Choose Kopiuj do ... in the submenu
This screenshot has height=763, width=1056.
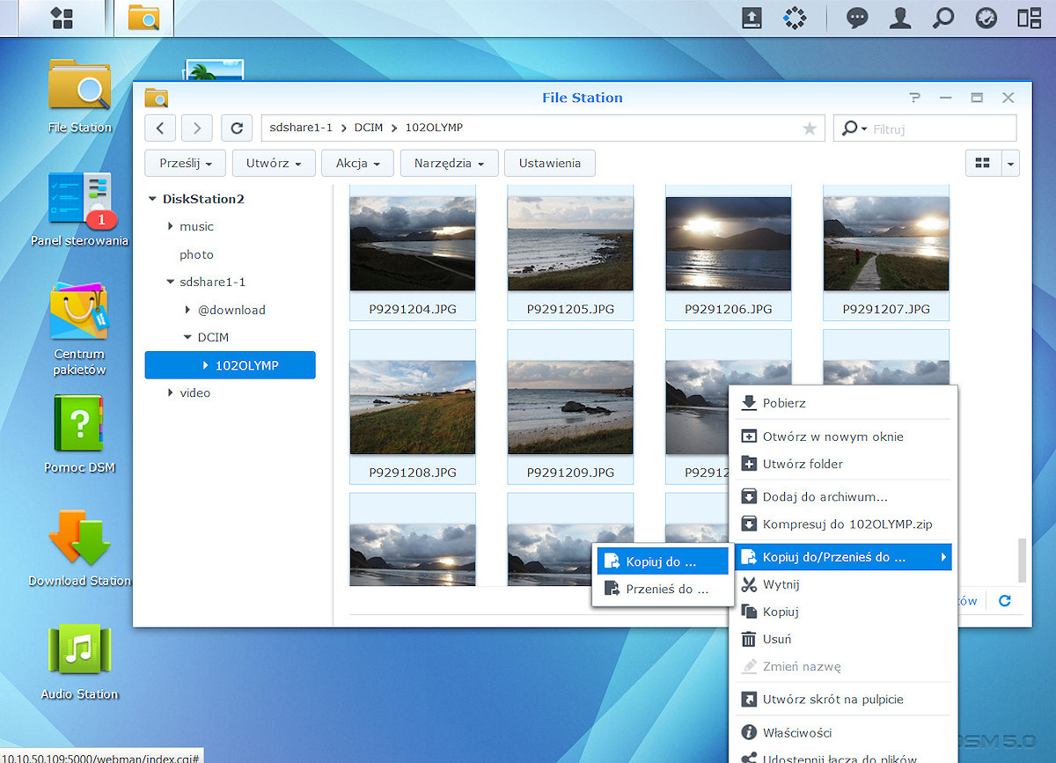663,561
